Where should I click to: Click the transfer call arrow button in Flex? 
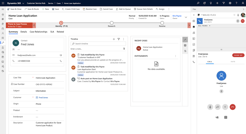tap(218, 107)
